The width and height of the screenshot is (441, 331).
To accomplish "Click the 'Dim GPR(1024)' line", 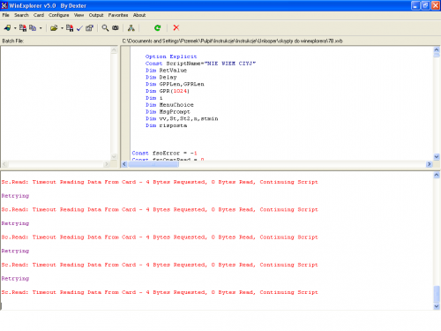I will pyautogui.click(x=168, y=91).
